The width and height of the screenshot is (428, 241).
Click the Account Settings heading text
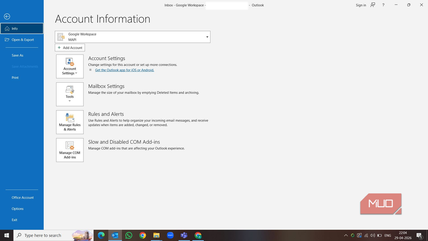point(107,58)
